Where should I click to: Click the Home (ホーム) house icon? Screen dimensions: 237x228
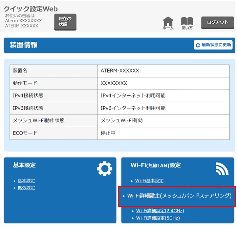click(168, 22)
